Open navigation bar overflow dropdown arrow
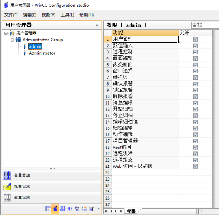This screenshot has height=215, width=219. click(98, 209)
